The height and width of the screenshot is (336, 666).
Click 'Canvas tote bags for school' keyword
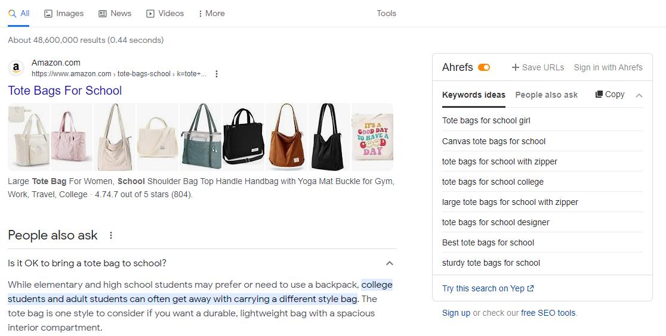click(494, 141)
